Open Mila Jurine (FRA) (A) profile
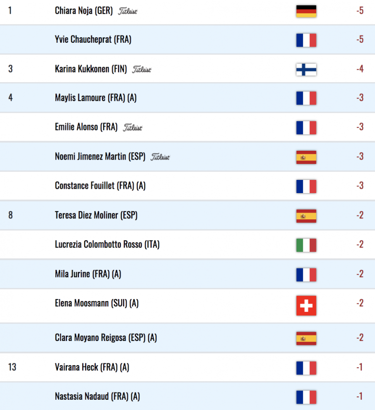The width and height of the screenshot is (375, 410). pyautogui.click(x=88, y=274)
